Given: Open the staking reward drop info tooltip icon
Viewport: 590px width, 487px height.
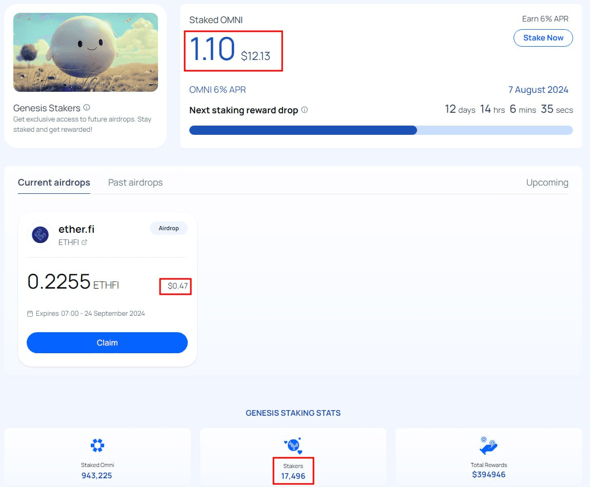Looking at the screenshot, I should (304, 110).
